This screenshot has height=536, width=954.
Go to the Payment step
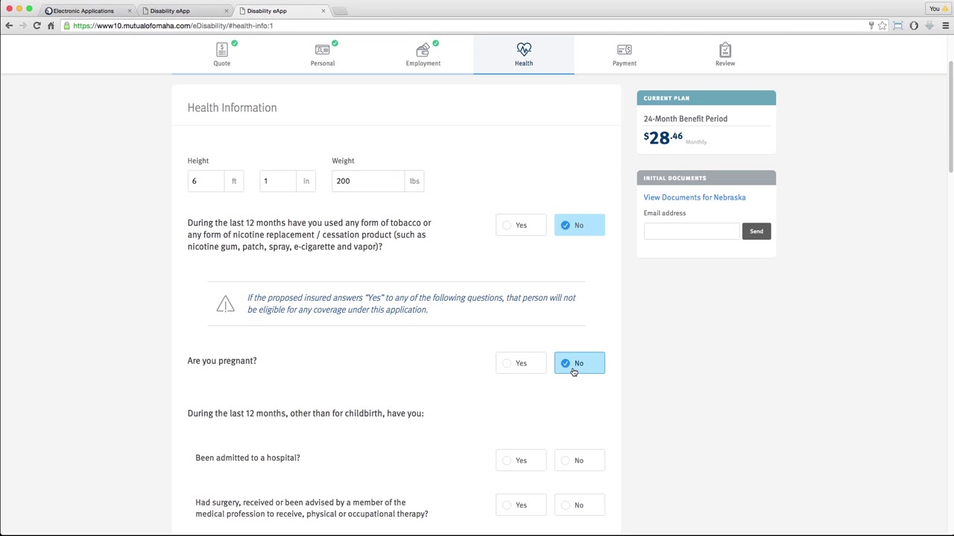tap(625, 54)
